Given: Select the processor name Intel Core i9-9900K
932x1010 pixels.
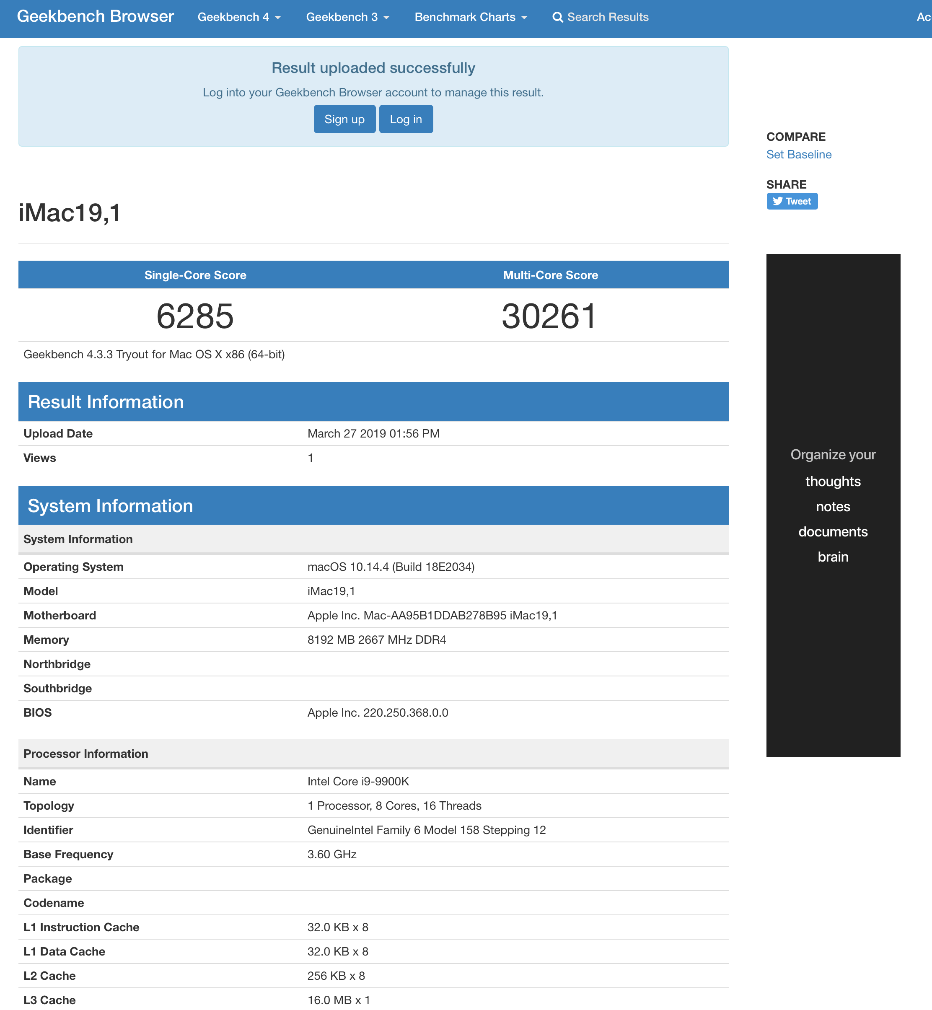Looking at the screenshot, I should pos(358,781).
